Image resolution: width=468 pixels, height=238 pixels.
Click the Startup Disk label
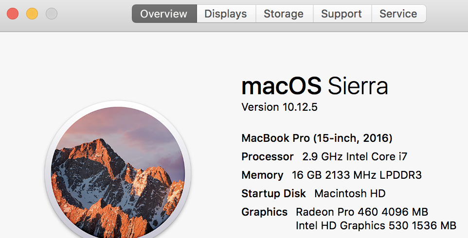(x=273, y=194)
